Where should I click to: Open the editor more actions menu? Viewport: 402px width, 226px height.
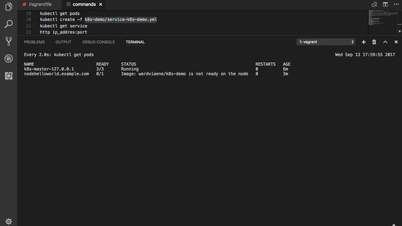(x=396, y=4)
